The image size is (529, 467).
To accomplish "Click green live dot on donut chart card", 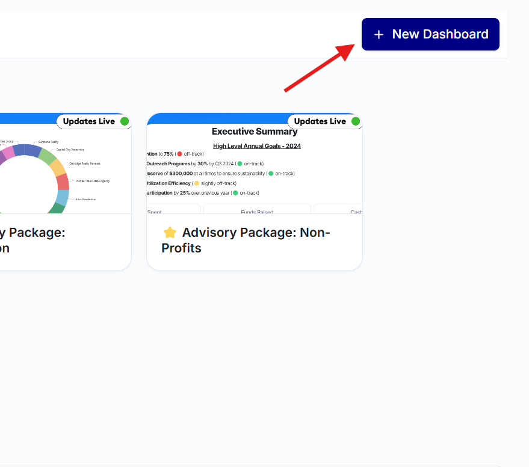I will [x=125, y=121].
